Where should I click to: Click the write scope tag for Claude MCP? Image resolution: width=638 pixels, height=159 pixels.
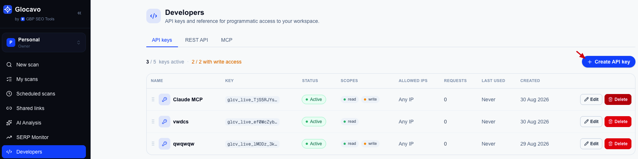click(x=370, y=99)
